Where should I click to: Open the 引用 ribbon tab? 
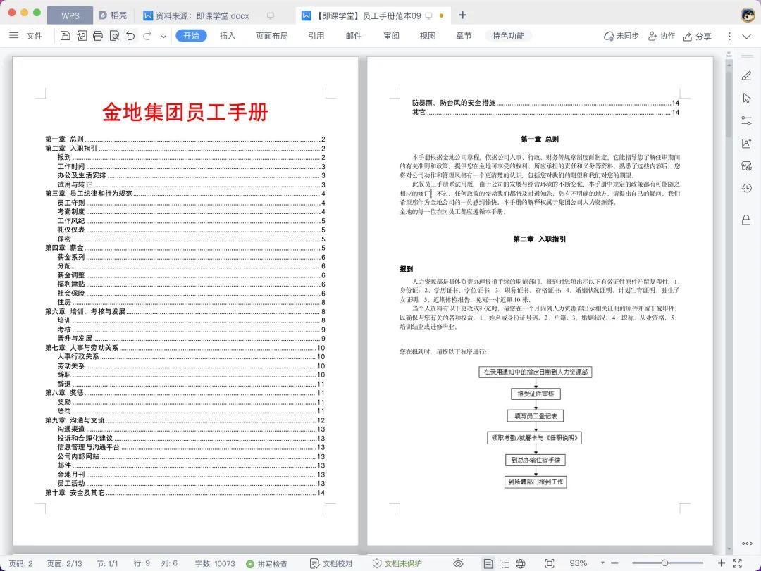316,35
